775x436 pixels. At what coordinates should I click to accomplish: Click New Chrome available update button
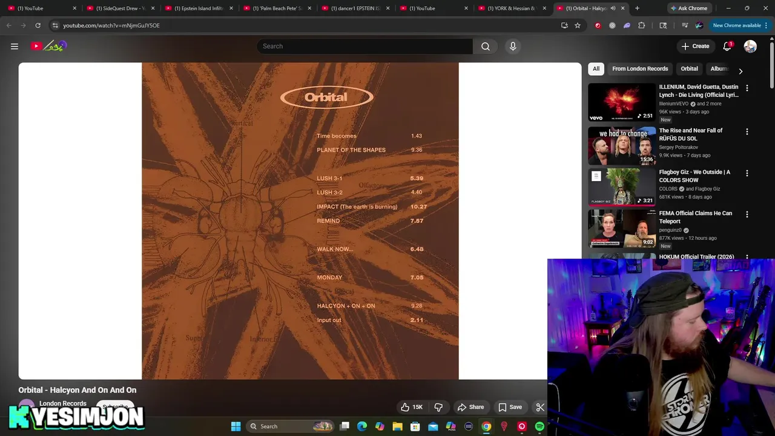[740, 25]
